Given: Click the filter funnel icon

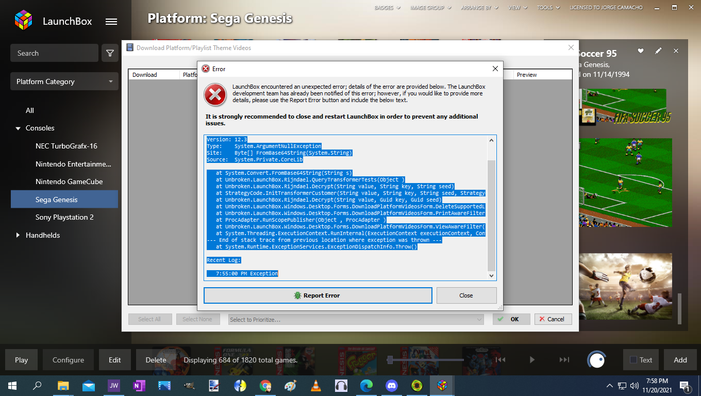Looking at the screenshot, I should click(110, 53).
